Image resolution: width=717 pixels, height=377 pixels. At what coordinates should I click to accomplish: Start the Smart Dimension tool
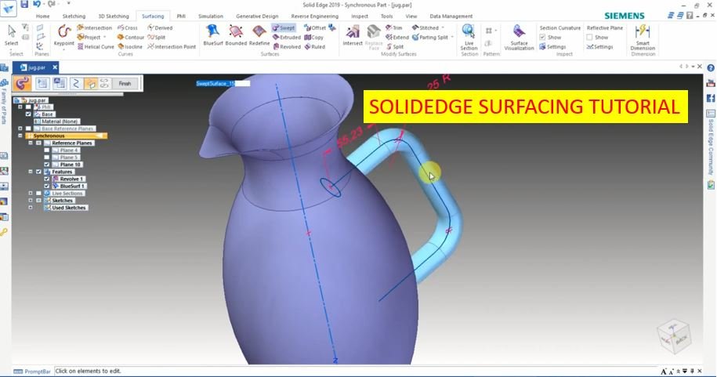(x=643, y=36)
